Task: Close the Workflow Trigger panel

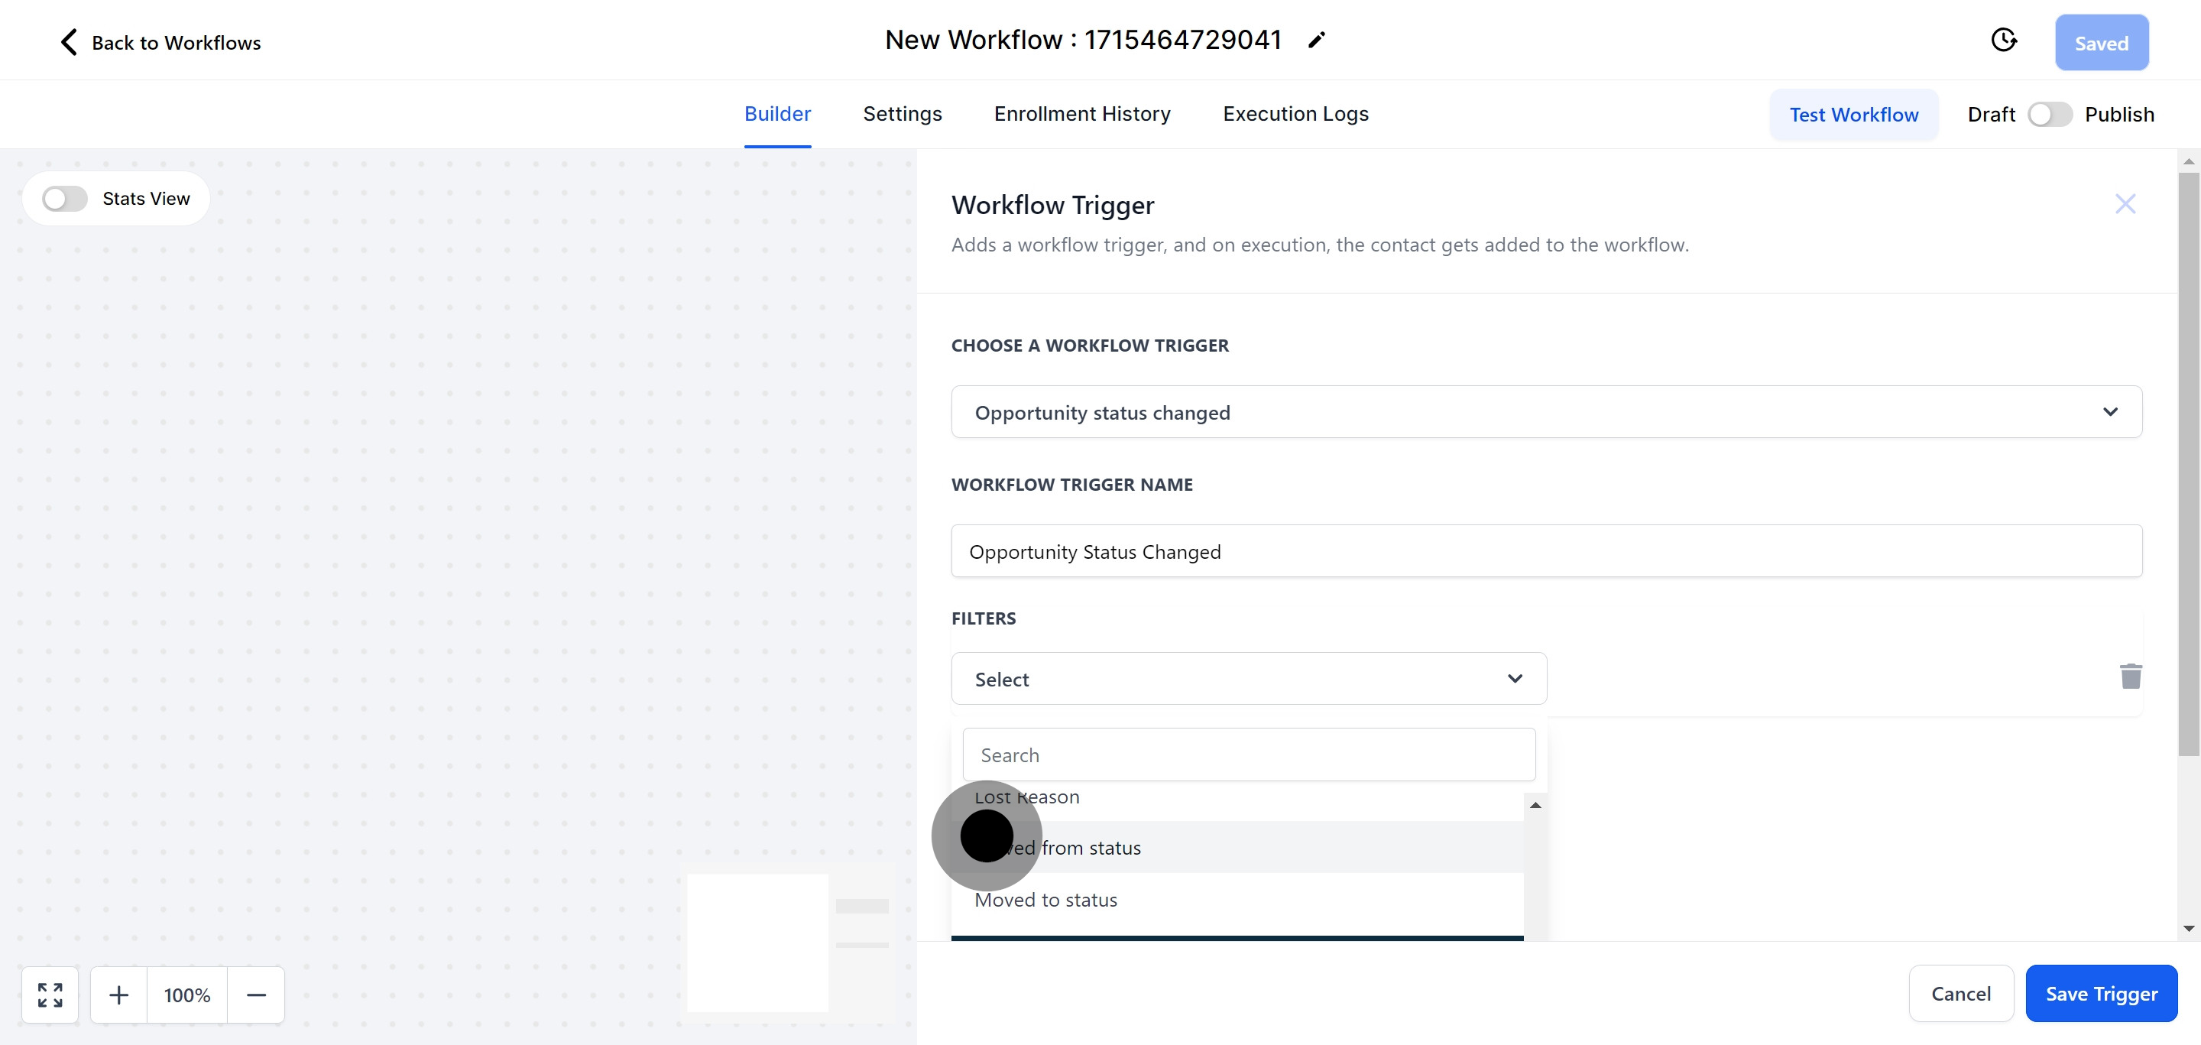Action: pyautogui.click(x=2124, y=203)
